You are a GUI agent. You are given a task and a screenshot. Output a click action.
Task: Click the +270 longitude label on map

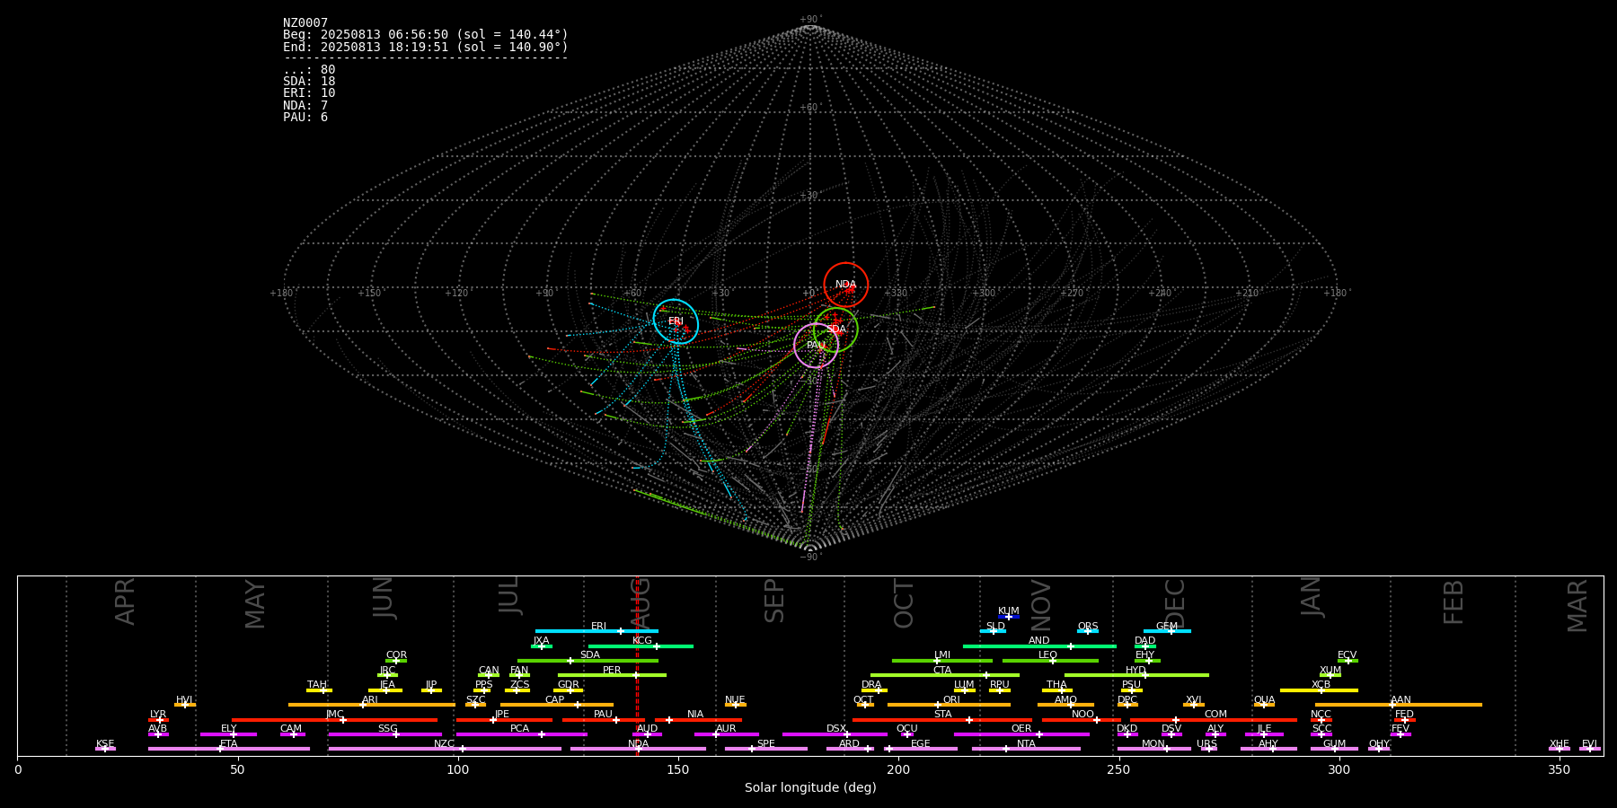(1072, 293)
